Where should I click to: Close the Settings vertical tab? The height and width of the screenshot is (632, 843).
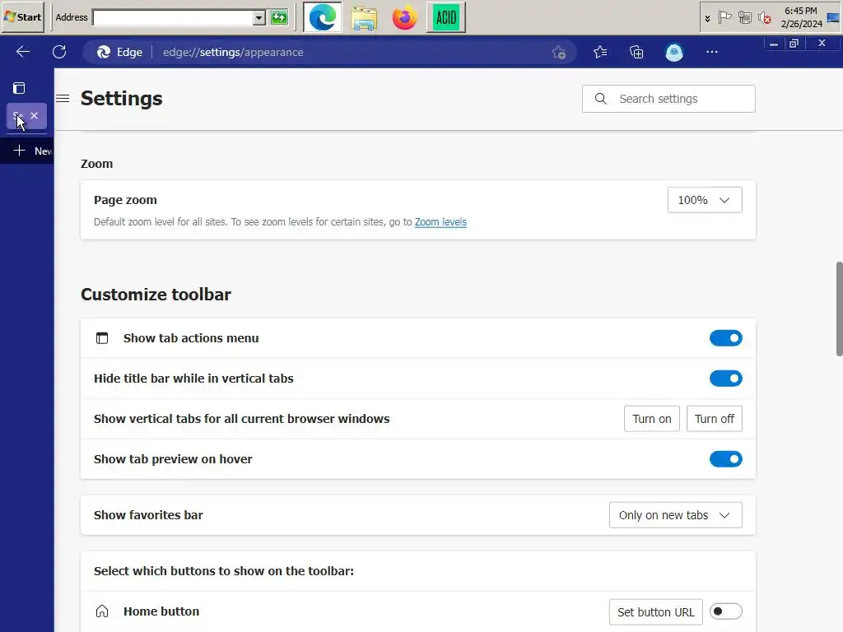pyautogui.click(x=35, y=115)
